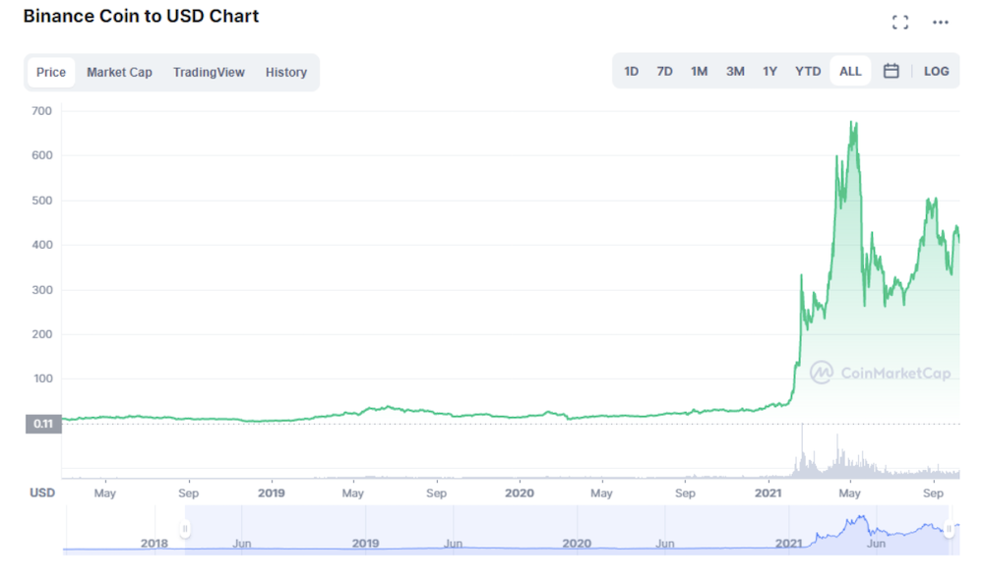Click the bold 2021 x-axis label
The width and height of the screenshot is (984, 582).
(769, 493)
